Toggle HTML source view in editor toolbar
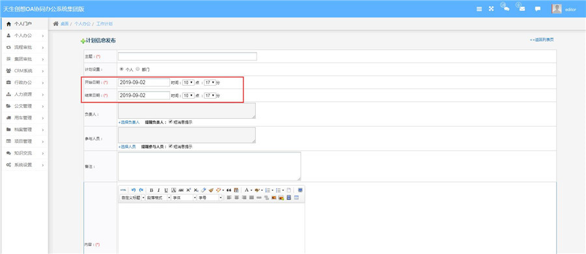 tap(123, 190)
